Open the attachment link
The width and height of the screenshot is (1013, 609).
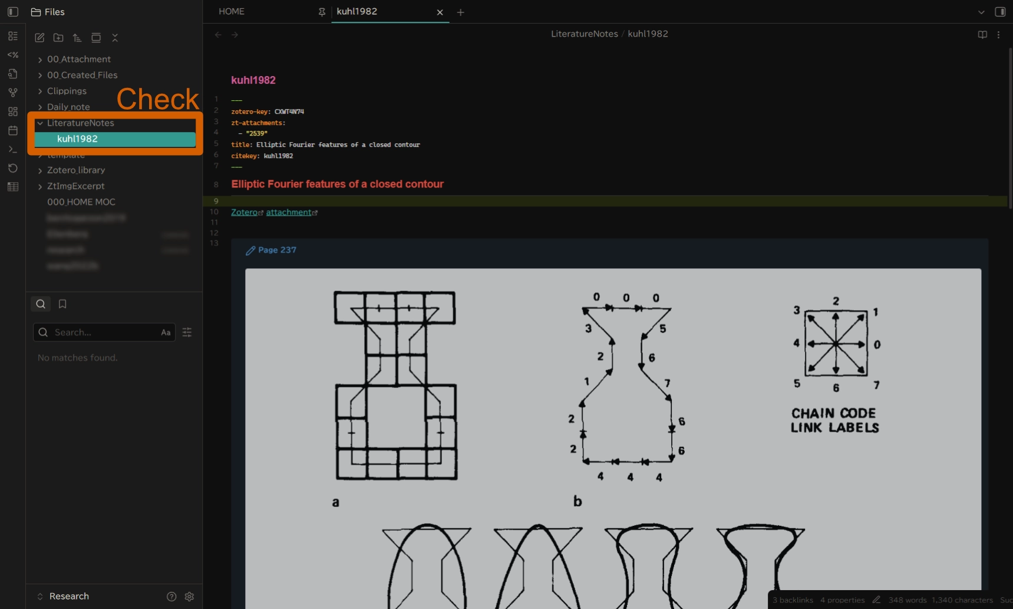click(x=288, y=212)
